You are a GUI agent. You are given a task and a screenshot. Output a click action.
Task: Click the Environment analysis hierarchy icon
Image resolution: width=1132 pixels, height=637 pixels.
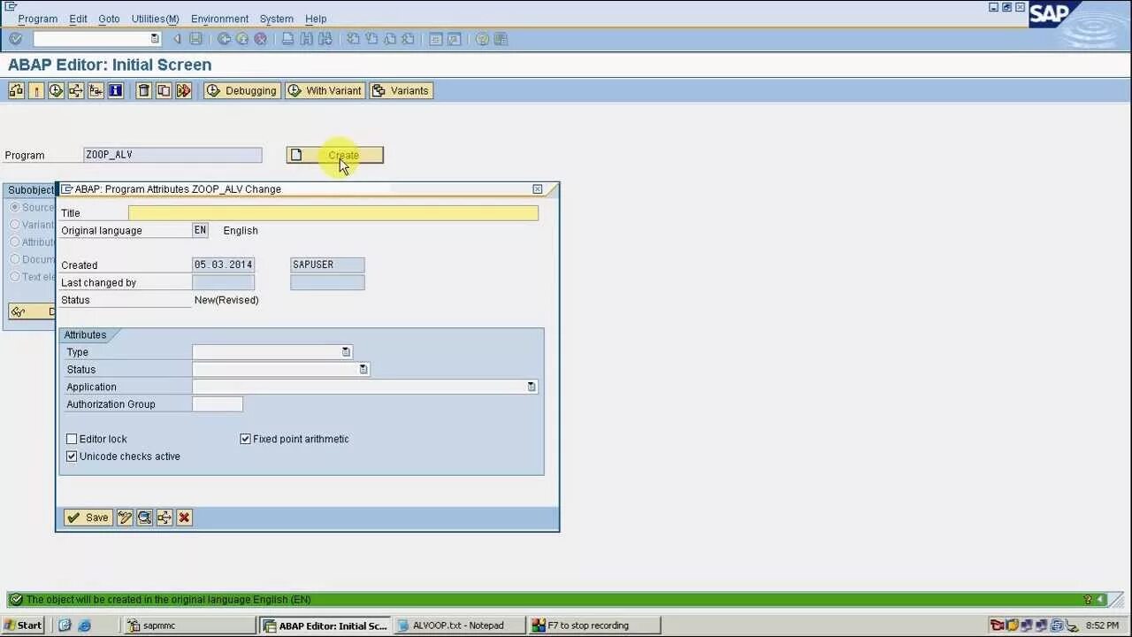pyautogui.click(x=96, y=90)
